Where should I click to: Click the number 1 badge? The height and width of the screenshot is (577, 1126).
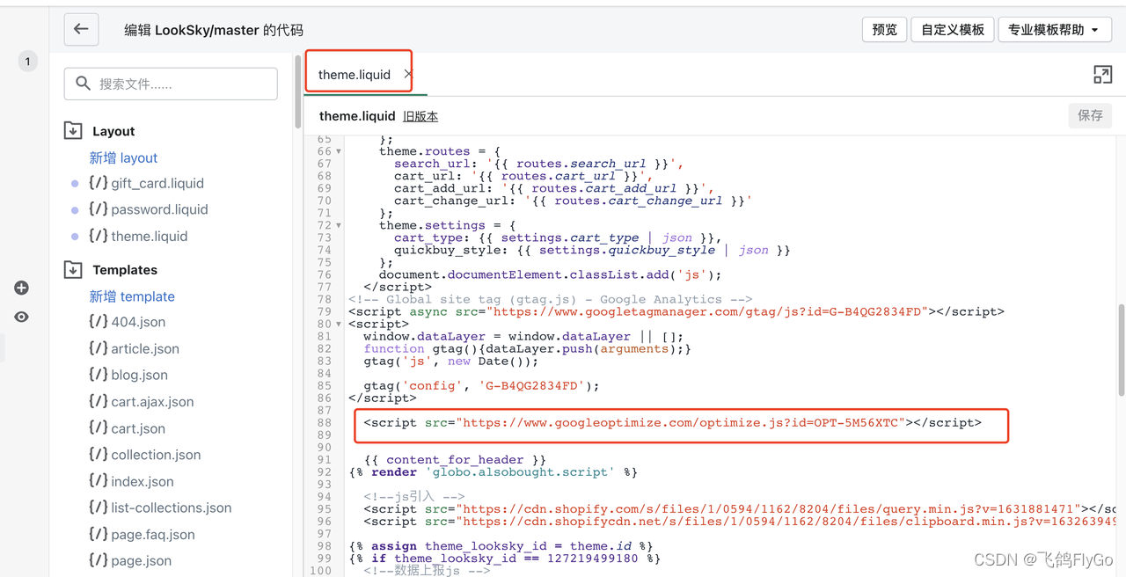tap(27, 62)
